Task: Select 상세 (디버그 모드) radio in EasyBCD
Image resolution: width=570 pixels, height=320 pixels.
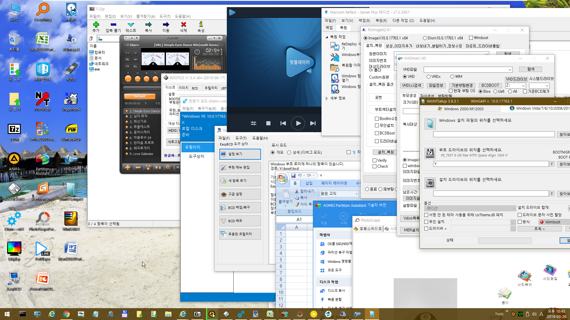Action: (289, 153)
